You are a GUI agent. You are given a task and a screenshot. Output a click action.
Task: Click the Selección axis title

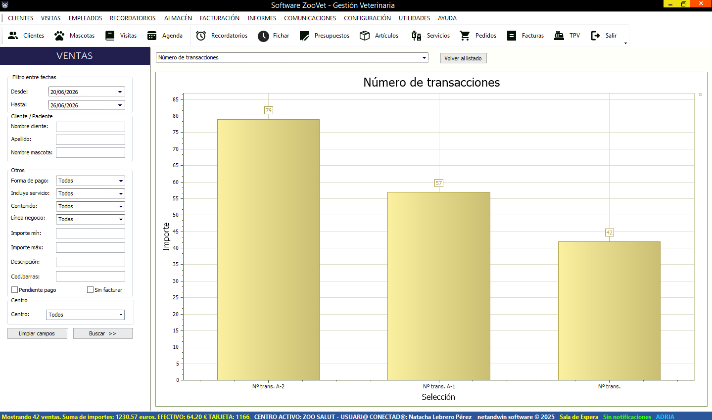pyautogui.click(x=438, y=397)
